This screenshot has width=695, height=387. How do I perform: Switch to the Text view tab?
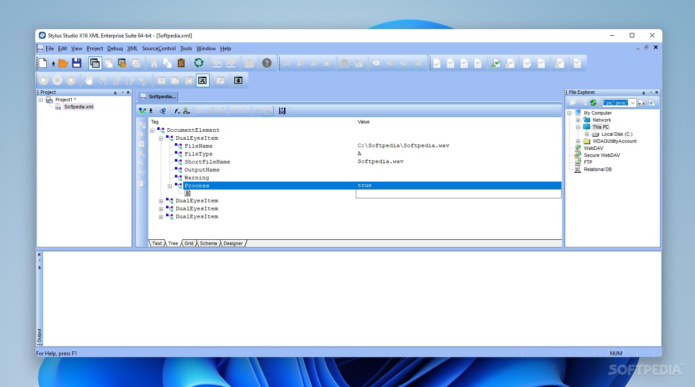click(157, 243)
